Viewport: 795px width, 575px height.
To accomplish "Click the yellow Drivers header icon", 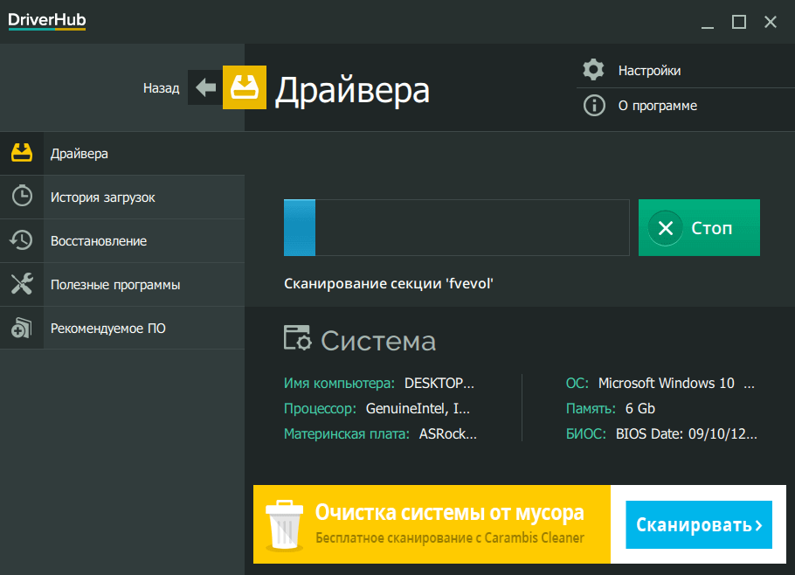I will point(245,87).
